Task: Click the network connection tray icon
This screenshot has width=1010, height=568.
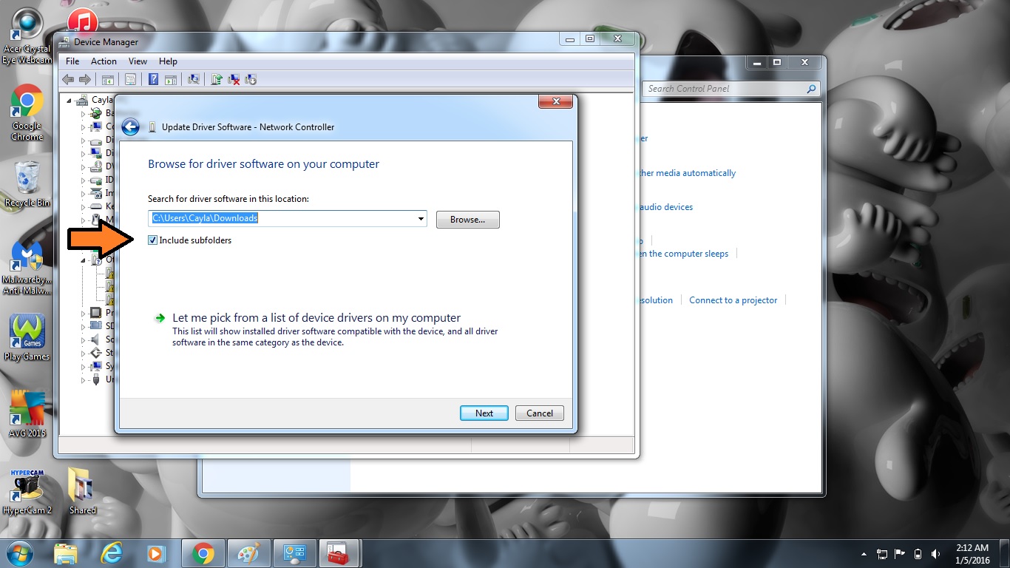Action: [882, 554]
